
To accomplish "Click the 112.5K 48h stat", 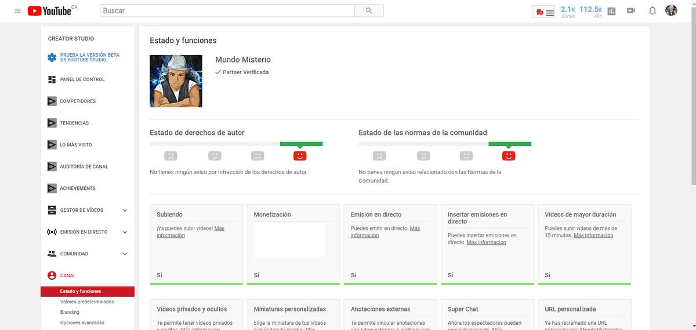I will (591, 12).
